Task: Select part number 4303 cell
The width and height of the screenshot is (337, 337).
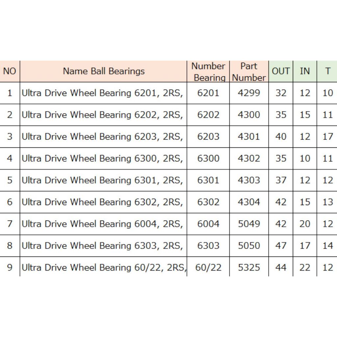Action: point(249,180)
